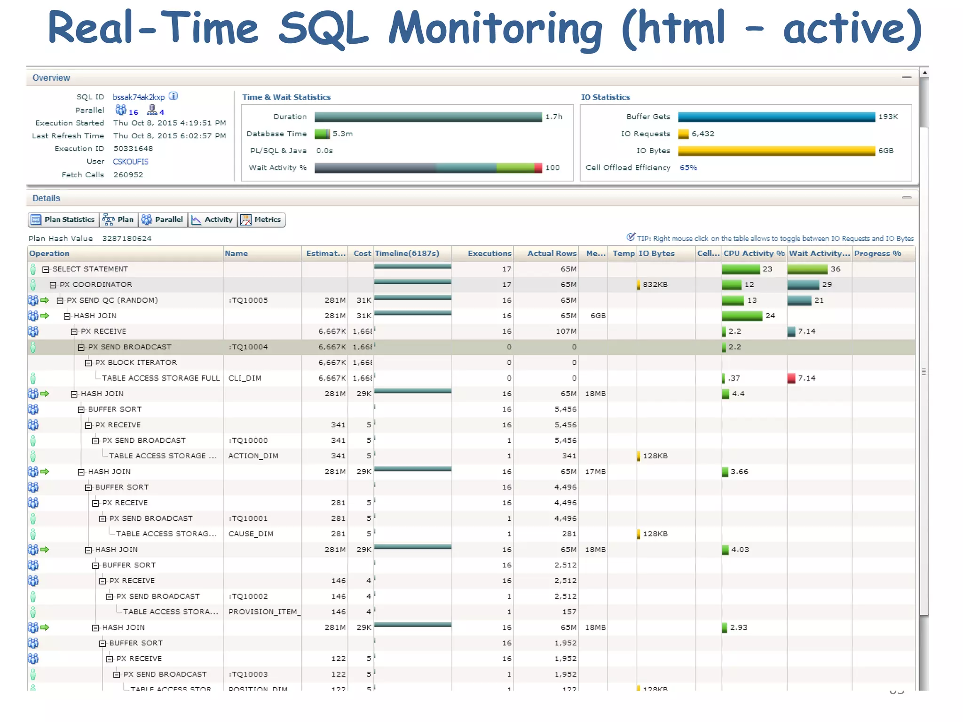Collapse the 6GB HASH JOIN node

click(x=67, y=316)
